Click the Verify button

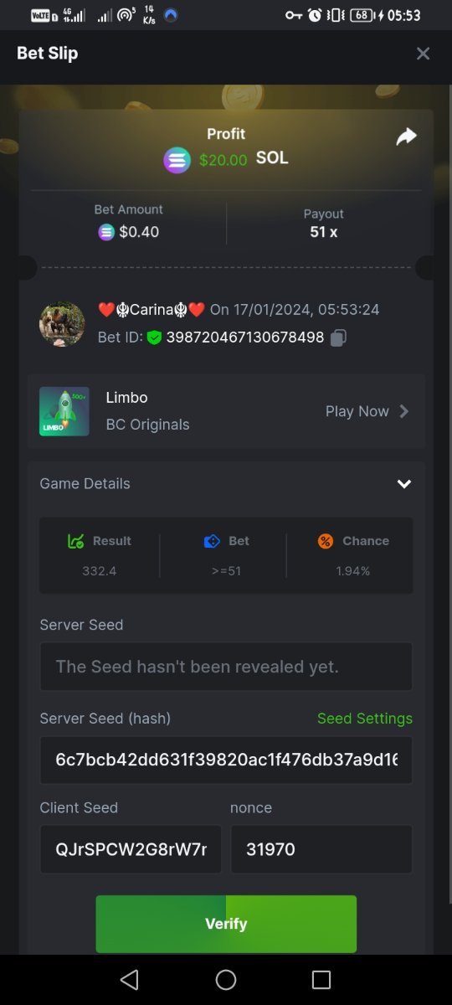click(x=226, y=924)
